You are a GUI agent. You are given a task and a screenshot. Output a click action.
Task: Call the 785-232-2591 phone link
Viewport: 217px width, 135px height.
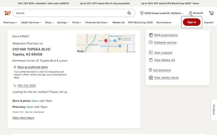[26, 85]
